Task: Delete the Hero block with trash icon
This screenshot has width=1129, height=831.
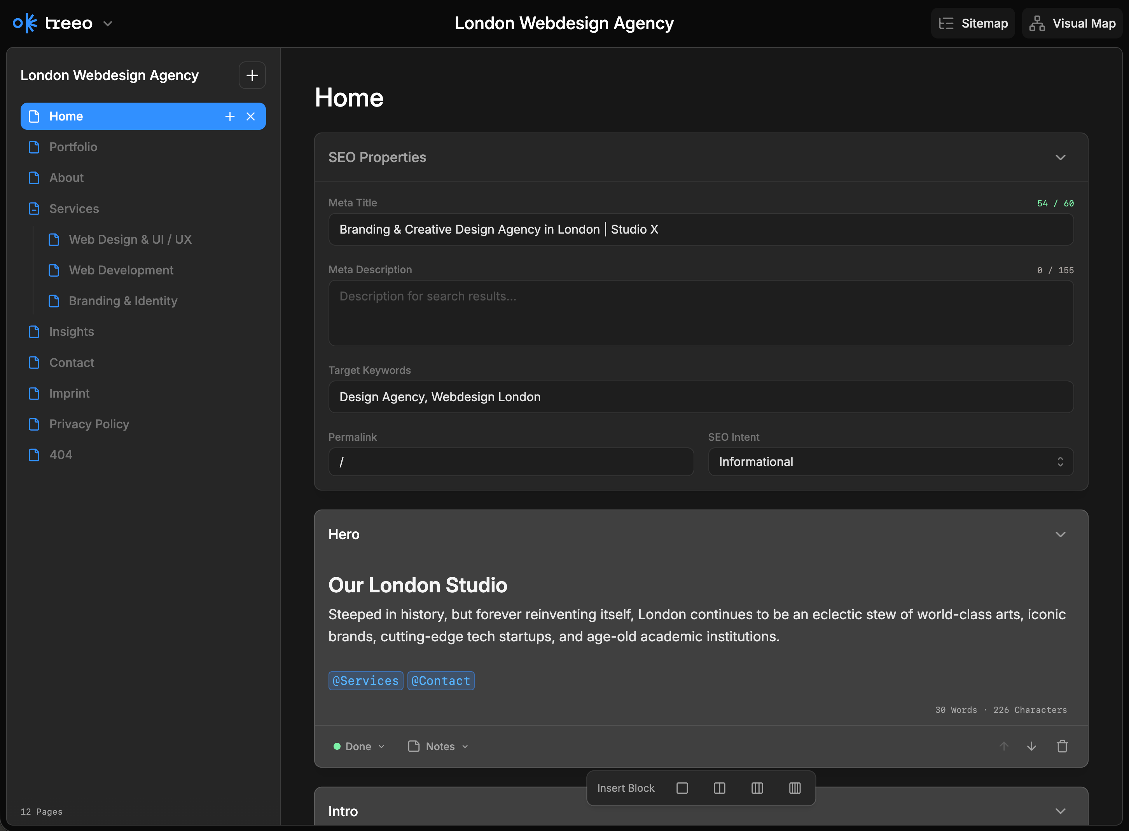Action: (1062, 746)
